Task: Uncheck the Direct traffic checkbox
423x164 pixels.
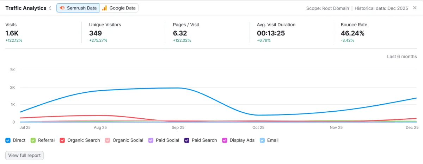Action: tap(8, 140)
